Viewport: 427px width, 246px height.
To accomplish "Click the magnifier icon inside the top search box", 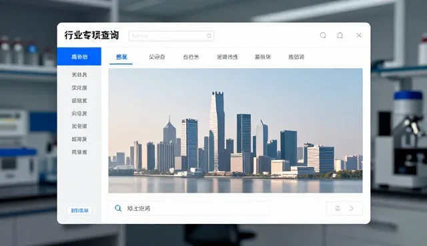I will tap(209, 35).
